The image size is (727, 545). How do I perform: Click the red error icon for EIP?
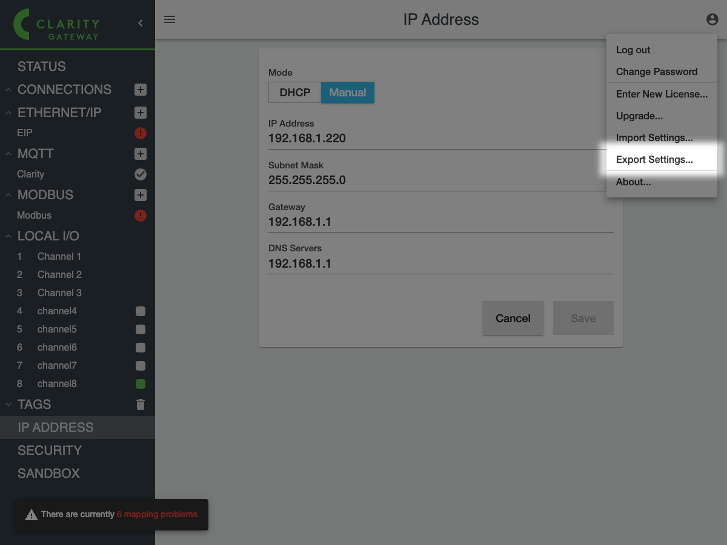point(140,133)
